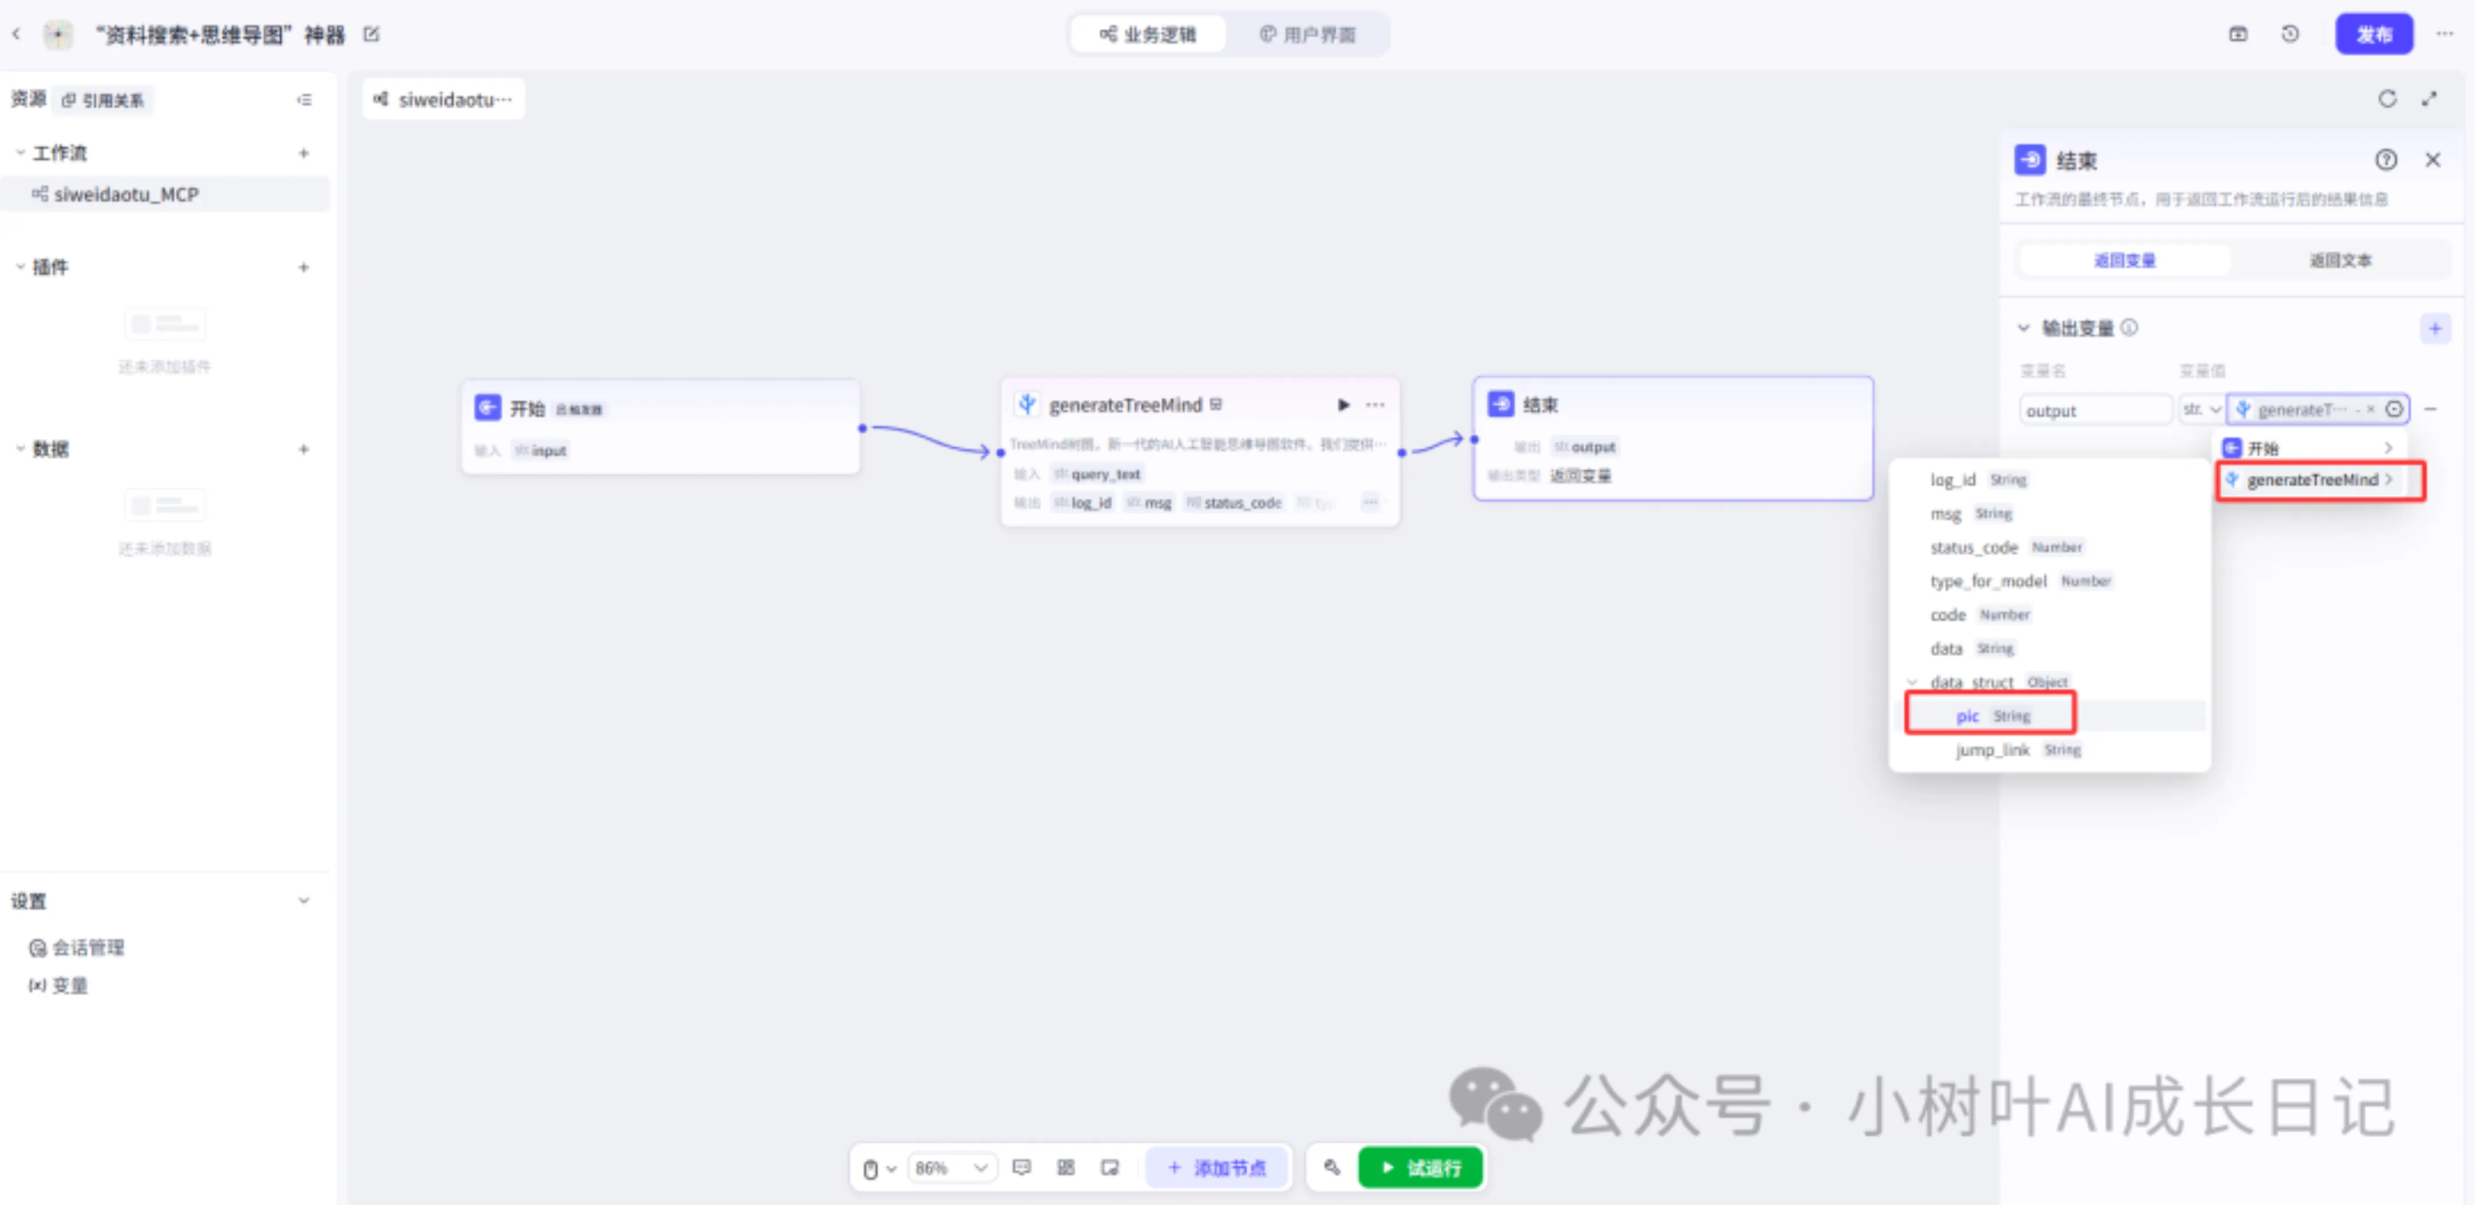Add a comment with the note icon

pyautogui.click(x=1022, y=1168)
